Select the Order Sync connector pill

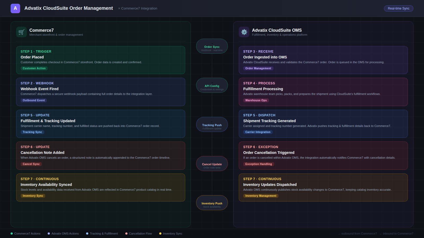[x=212, y=46]
